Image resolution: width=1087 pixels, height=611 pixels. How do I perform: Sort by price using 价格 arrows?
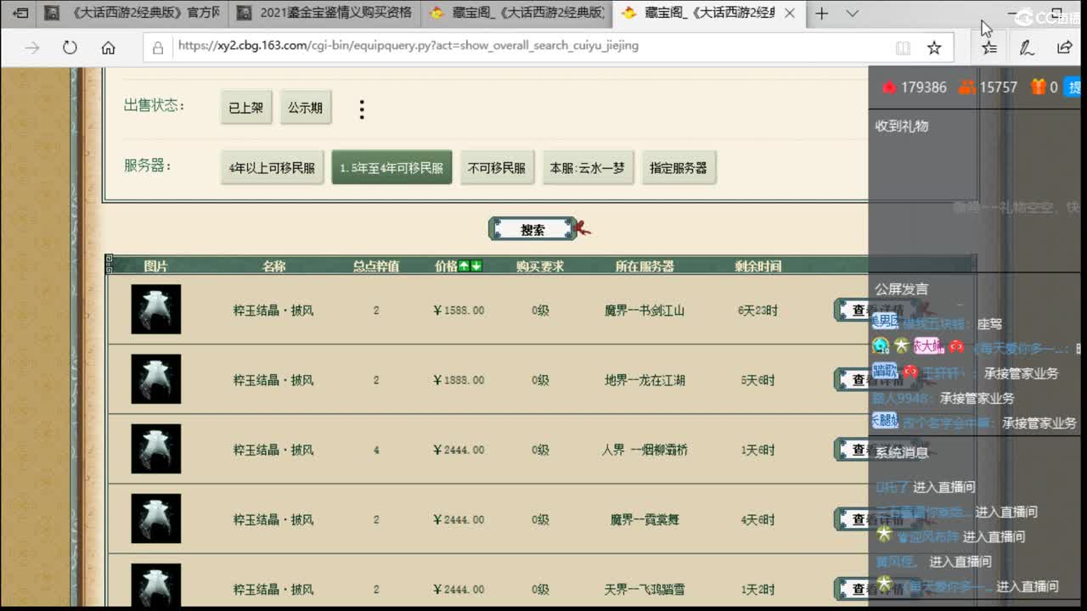click(470, 266)
